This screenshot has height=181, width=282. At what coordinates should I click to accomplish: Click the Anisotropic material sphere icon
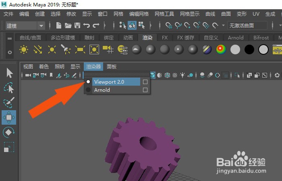(x=137, y=49)
